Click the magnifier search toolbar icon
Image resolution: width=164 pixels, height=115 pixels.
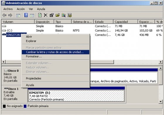pyautogui.click(x=64, y=15)
